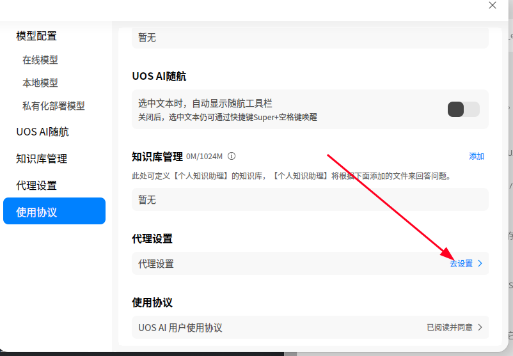Click the 代理设置 row label
The width and height of the screenshot is (513, 356).
point(156,264)
